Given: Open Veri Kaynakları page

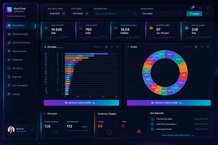Looking at the screenshot, I should (21, 86).
